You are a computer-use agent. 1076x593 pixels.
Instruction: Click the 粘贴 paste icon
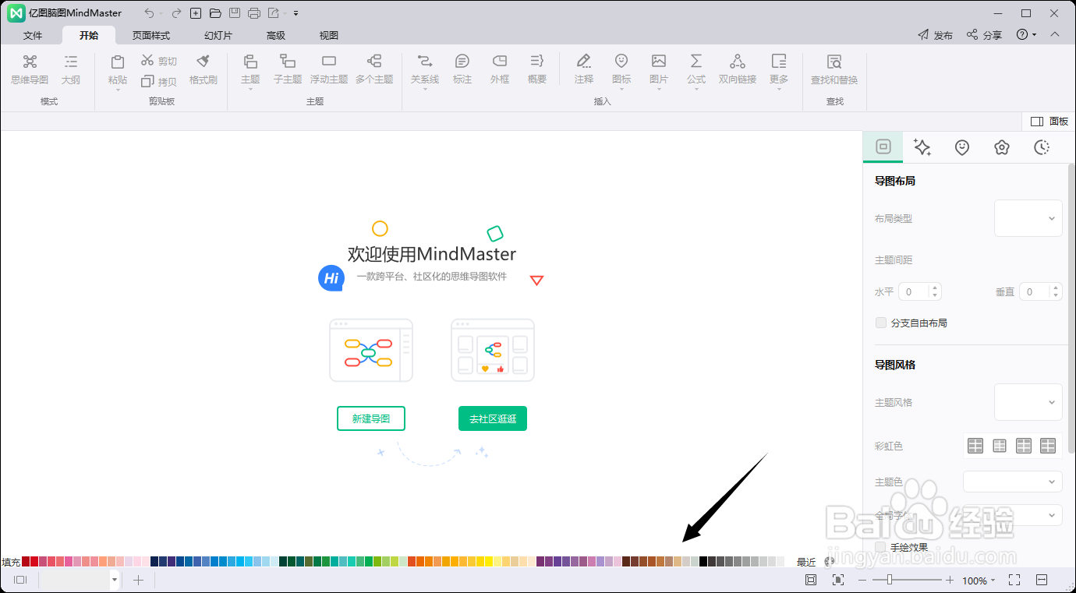coord(118,62)
